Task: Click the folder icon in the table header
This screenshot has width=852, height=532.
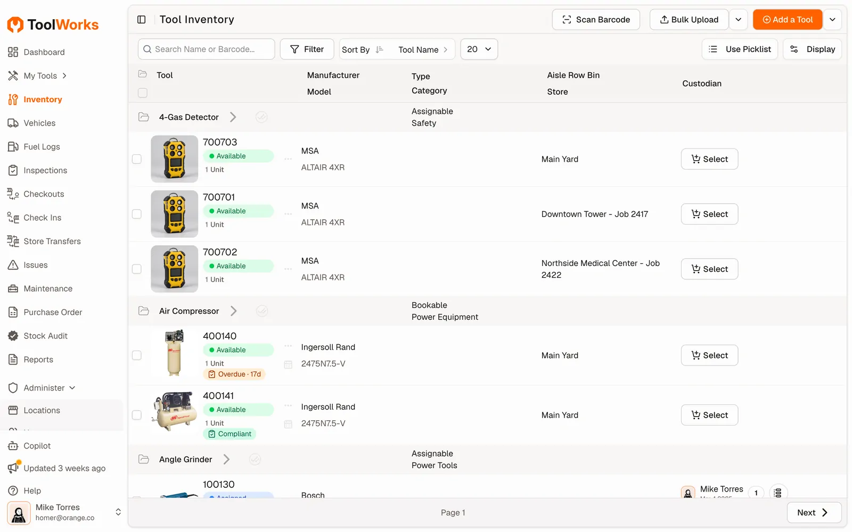Action: click(143, 74)
